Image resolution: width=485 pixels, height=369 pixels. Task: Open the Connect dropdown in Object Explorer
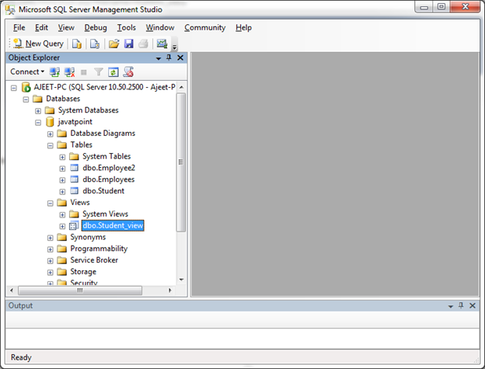pyautogui.click(x=27, y=71)
